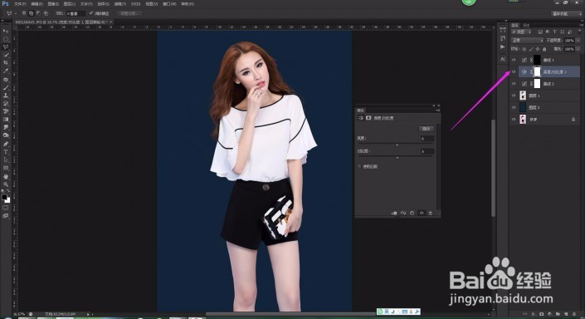The height and width of the screenshot is (319, 585).
Task: Open the Image menu
Action: (x=53, y=4)
